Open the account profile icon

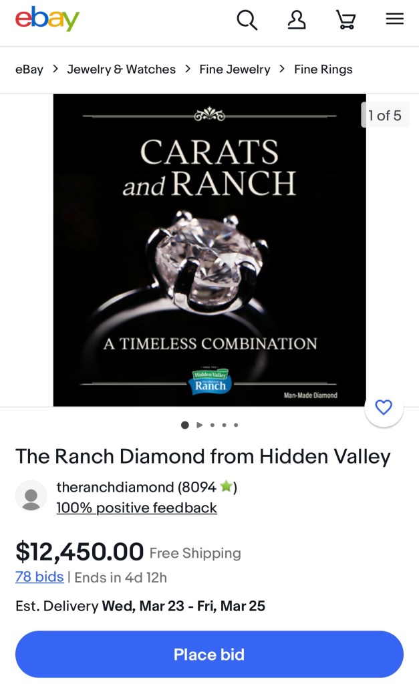297,21
